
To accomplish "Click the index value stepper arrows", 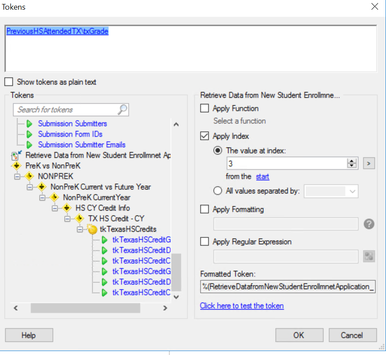I will 352,164.
